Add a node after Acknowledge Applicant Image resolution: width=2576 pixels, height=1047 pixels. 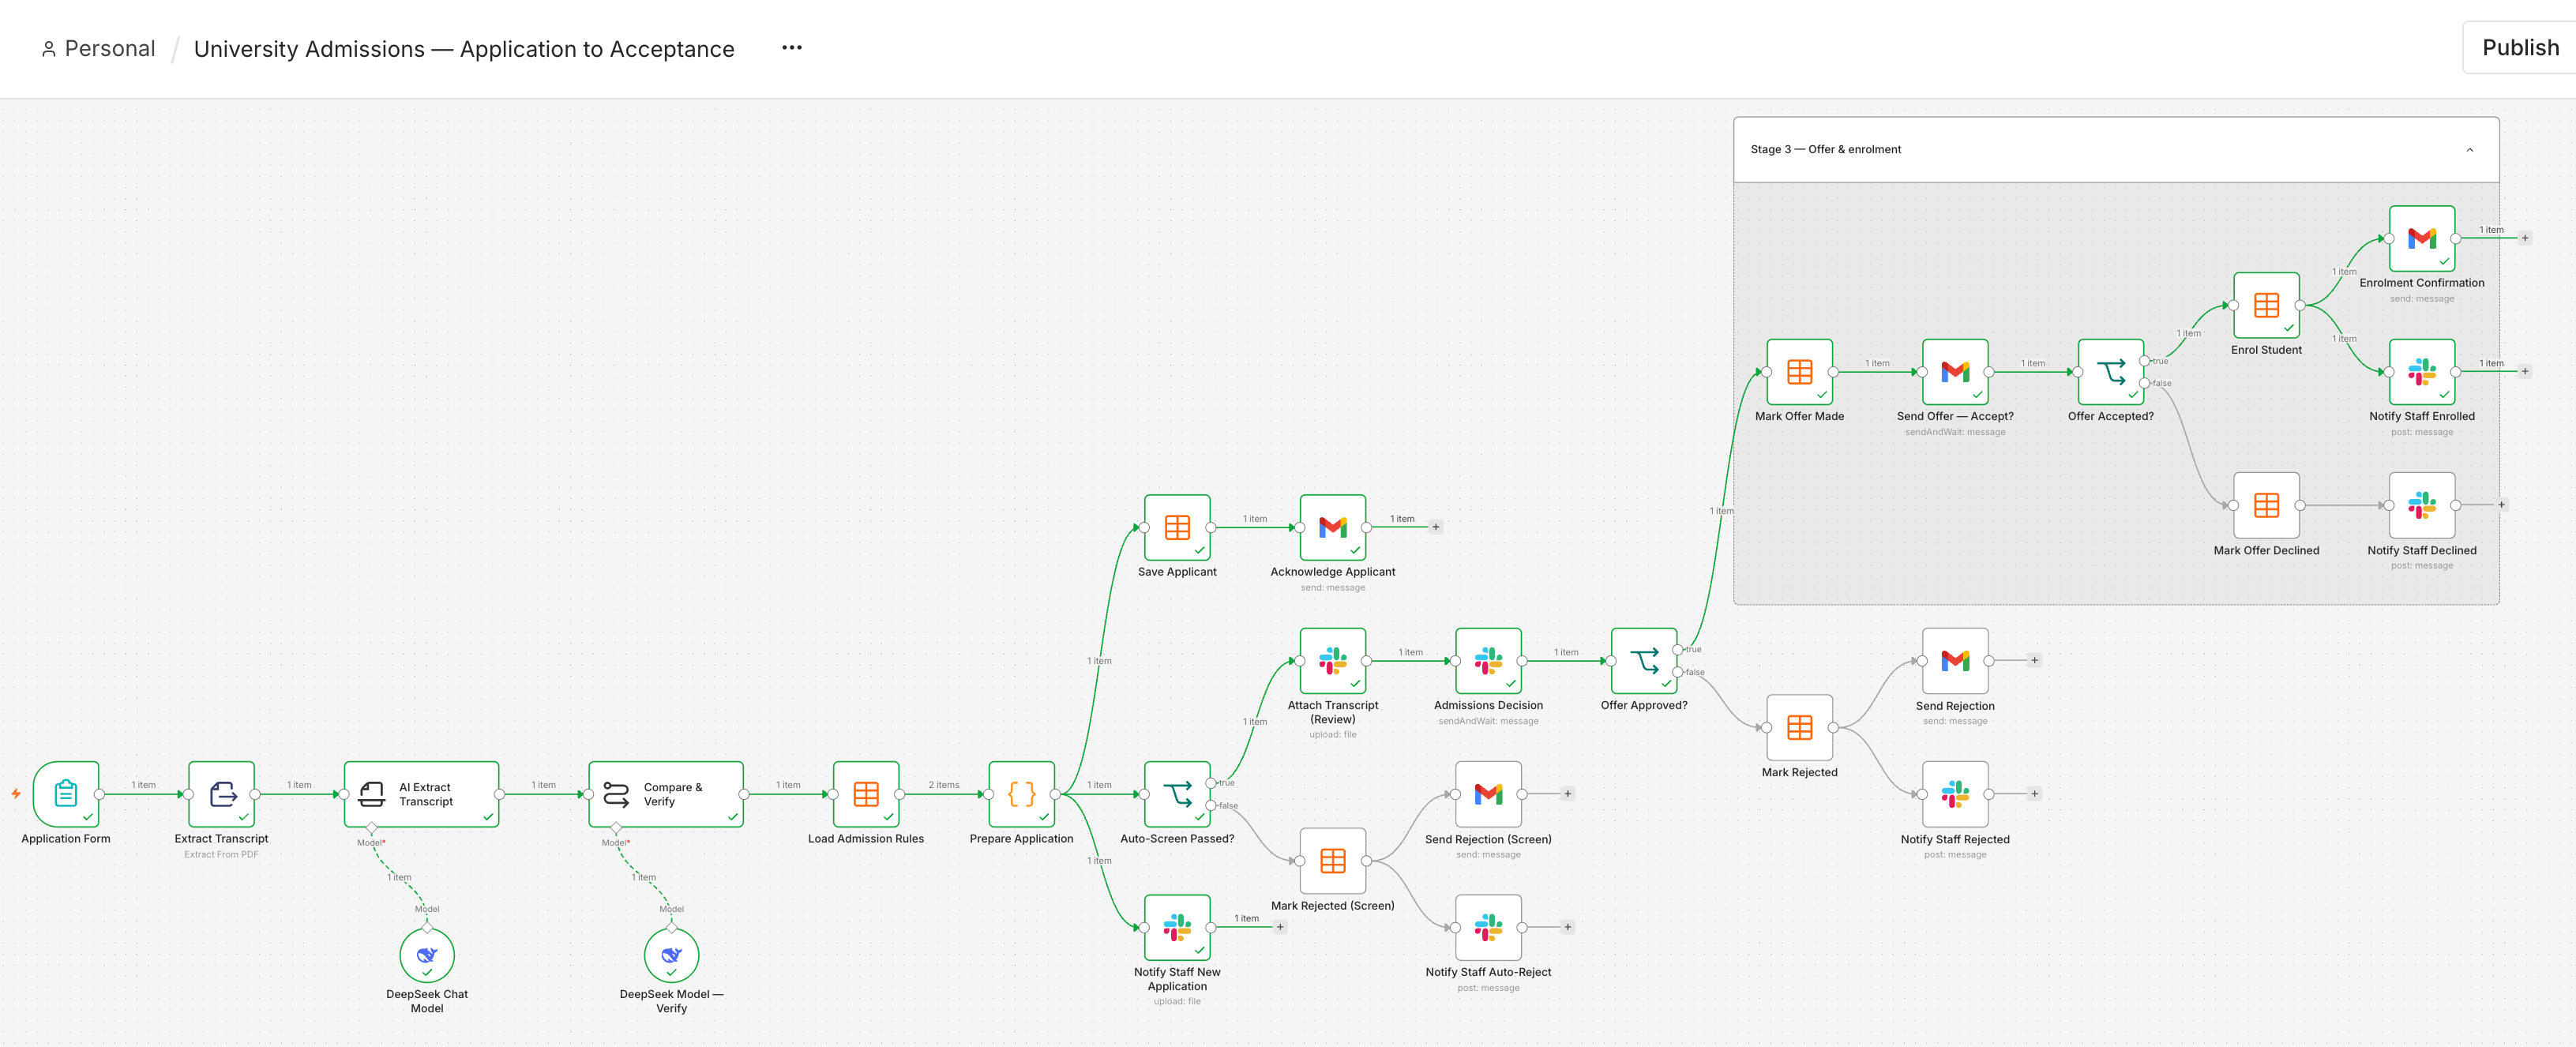coord(1436,527)
